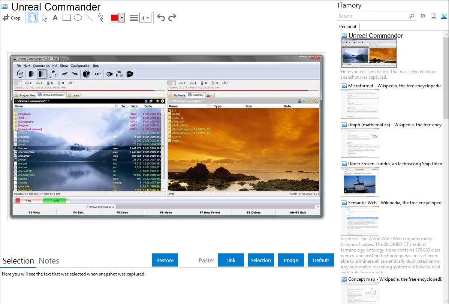Viewport: 449px width, 304px height.
Task: Enable the freehand squiggle drawing tool
Action: [100, 18]
